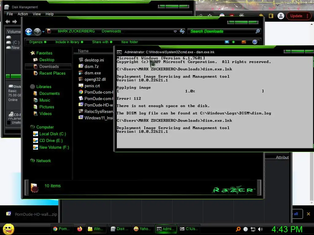Refresh the Downloads folder address bar
This screenshot has height=235, width=314.
(182, 31)
